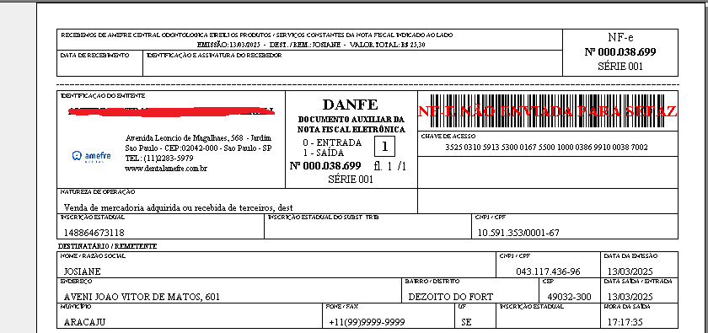Click the red NF-E NÃO ENVIADA PARA SEFAZ text
The height and width of the screenshot is (333, 708).
coord(547,111)
